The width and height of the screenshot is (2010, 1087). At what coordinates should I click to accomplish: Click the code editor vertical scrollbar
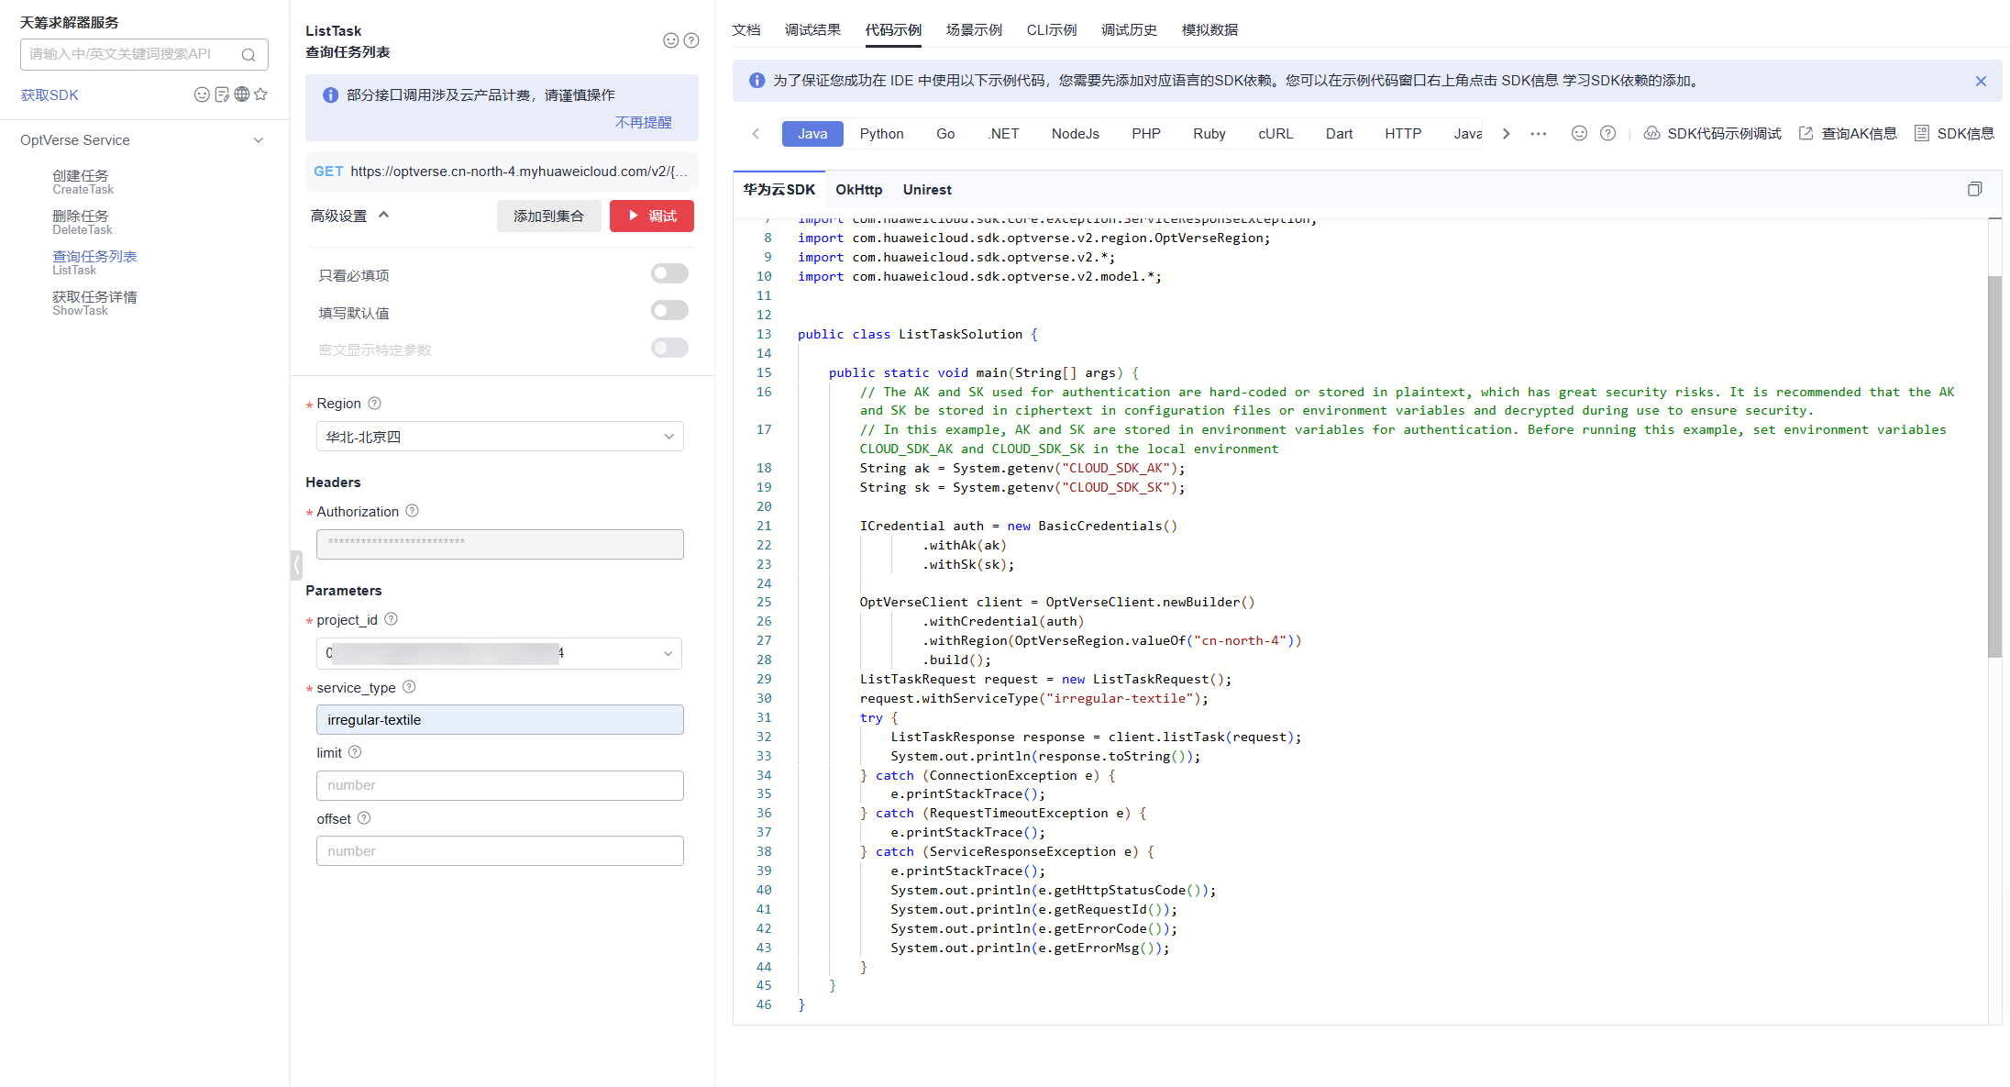point(1994,466)
